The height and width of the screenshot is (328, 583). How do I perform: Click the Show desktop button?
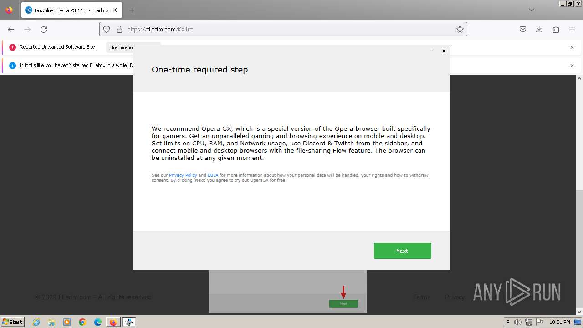click(578, 322)
